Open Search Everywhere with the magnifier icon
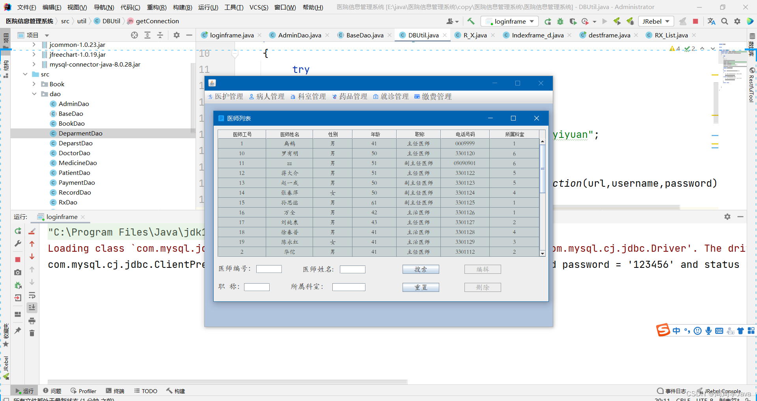The width and height of the screenshot is (757, 401). 725,21
